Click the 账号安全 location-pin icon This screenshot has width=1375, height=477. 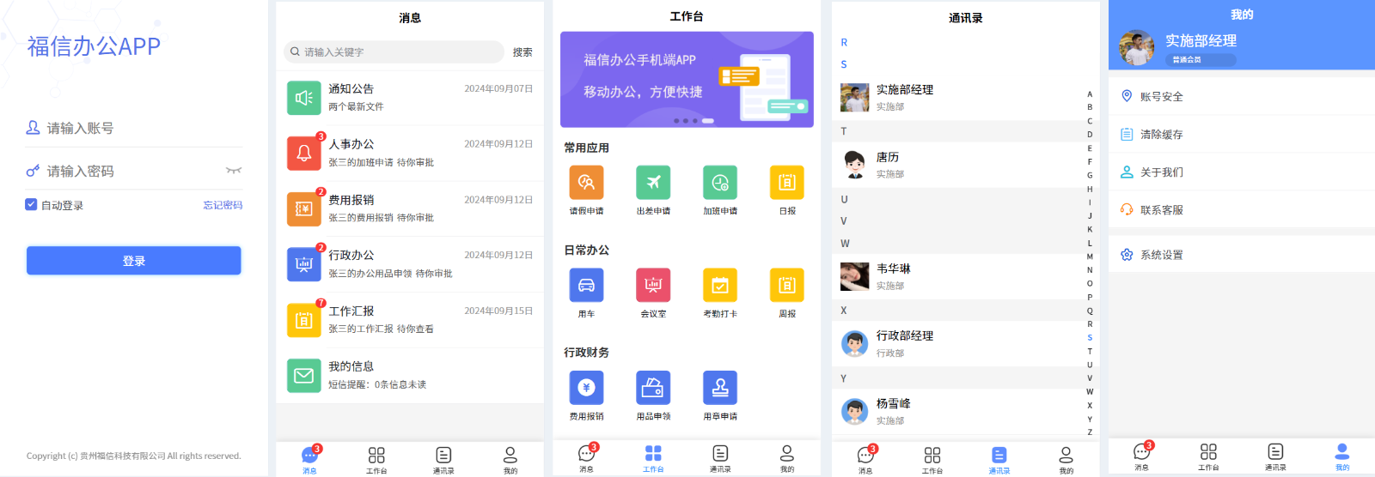[x=1127, y=96]
